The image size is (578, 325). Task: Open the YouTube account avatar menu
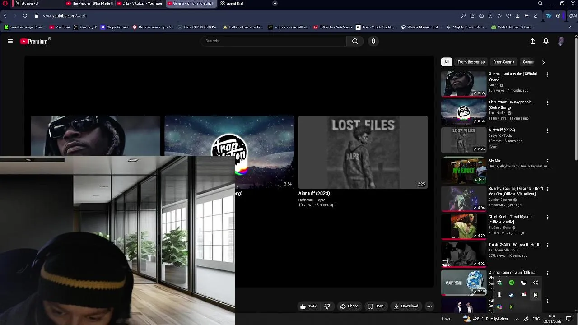pos(561,41)
